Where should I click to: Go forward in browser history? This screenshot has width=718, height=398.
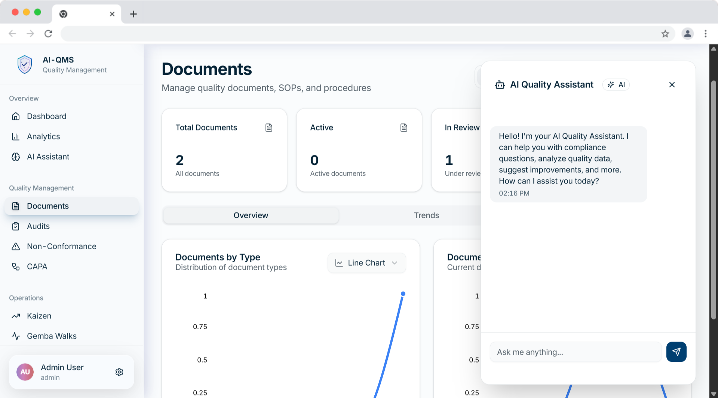[x=30, y=34]
